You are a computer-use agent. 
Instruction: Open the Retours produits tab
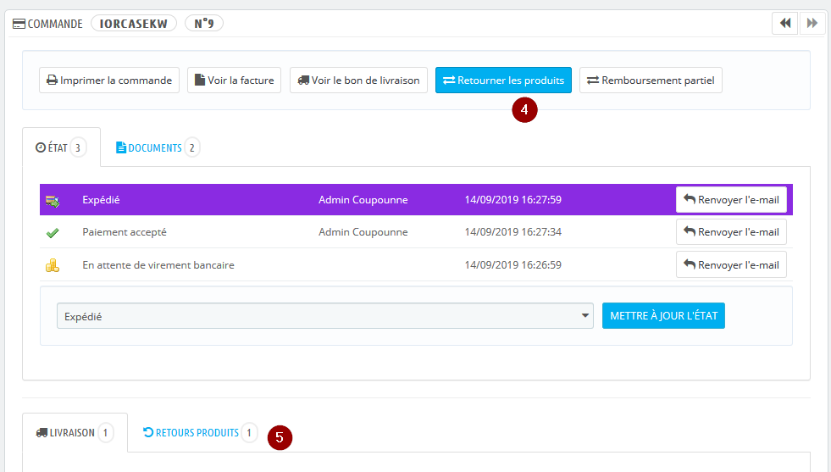tap(198, 433)
